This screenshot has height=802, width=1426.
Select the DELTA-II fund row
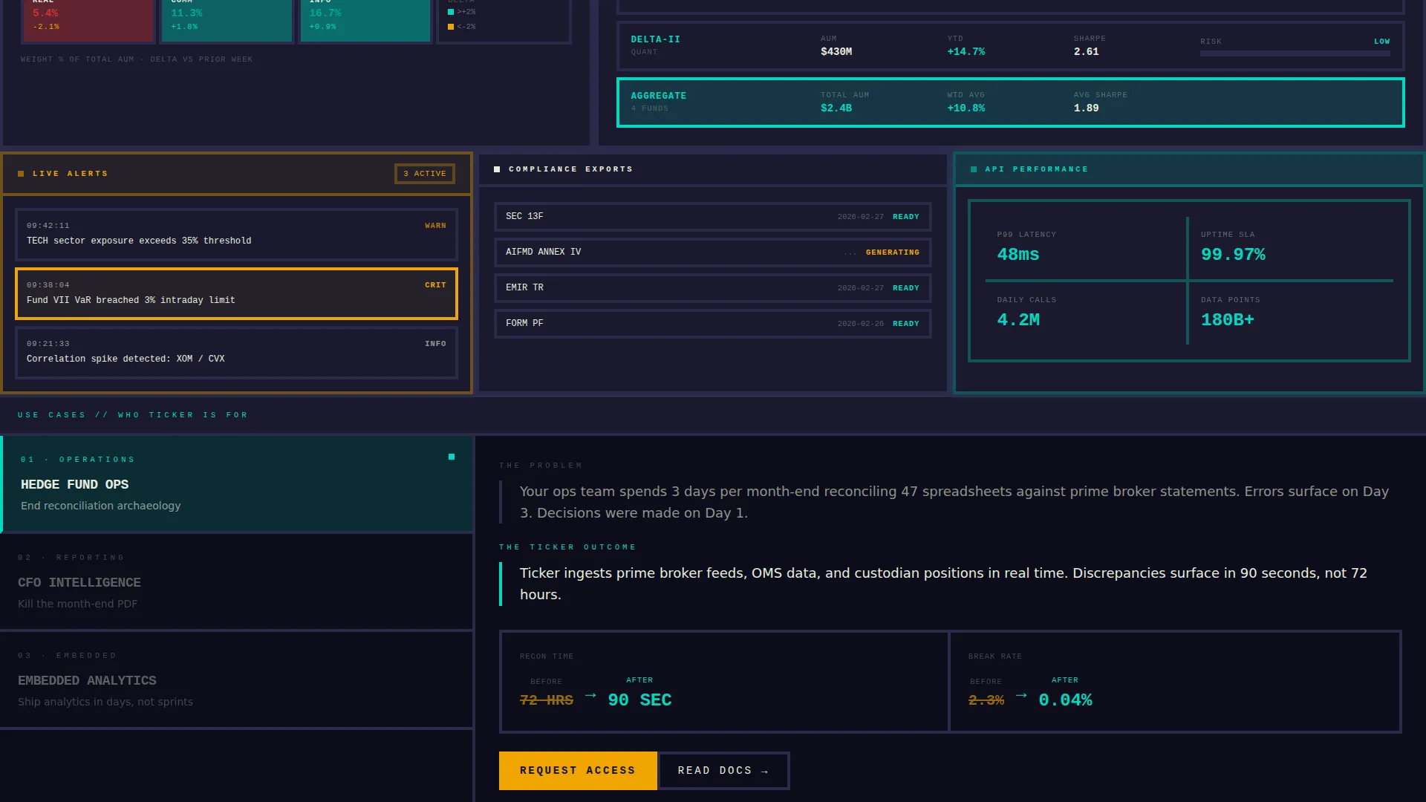[x=1010, y=46]
